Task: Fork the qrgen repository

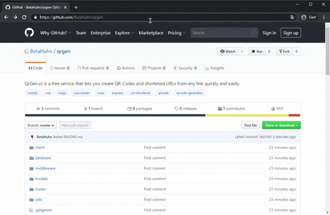Action: (x=284, y=51)
